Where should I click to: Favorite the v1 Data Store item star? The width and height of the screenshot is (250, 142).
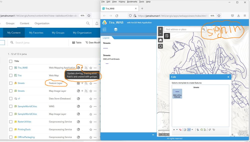[91, 99]
